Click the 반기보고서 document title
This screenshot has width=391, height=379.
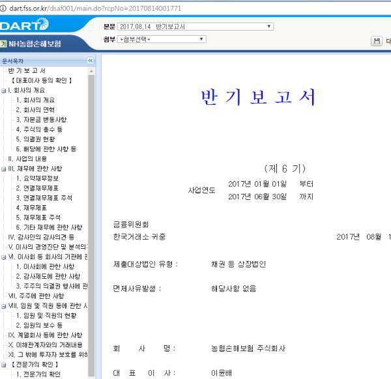pyautogui.click(x=258, y=97)
